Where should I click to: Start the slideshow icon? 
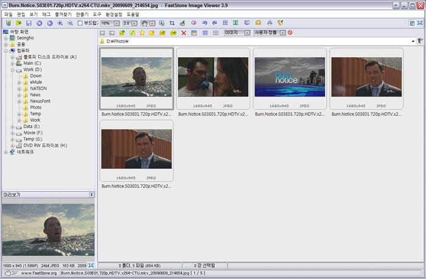[236, 23]
